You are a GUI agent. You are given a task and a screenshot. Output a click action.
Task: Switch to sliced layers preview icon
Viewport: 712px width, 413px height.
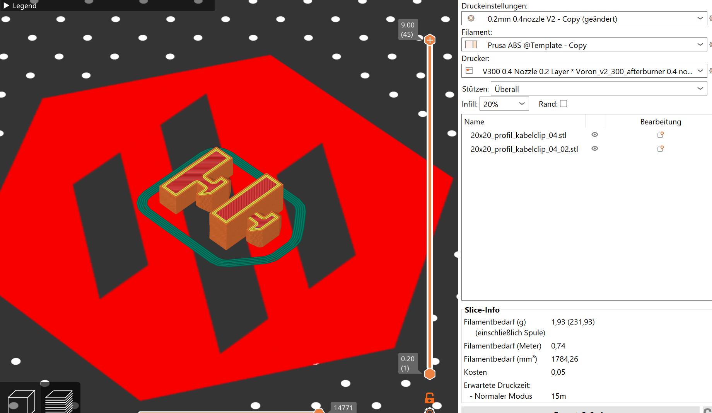59,401
